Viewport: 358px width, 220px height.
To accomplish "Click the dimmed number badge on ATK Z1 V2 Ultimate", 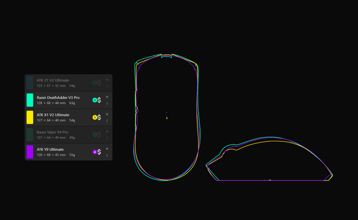I will (x=95, y=83).
